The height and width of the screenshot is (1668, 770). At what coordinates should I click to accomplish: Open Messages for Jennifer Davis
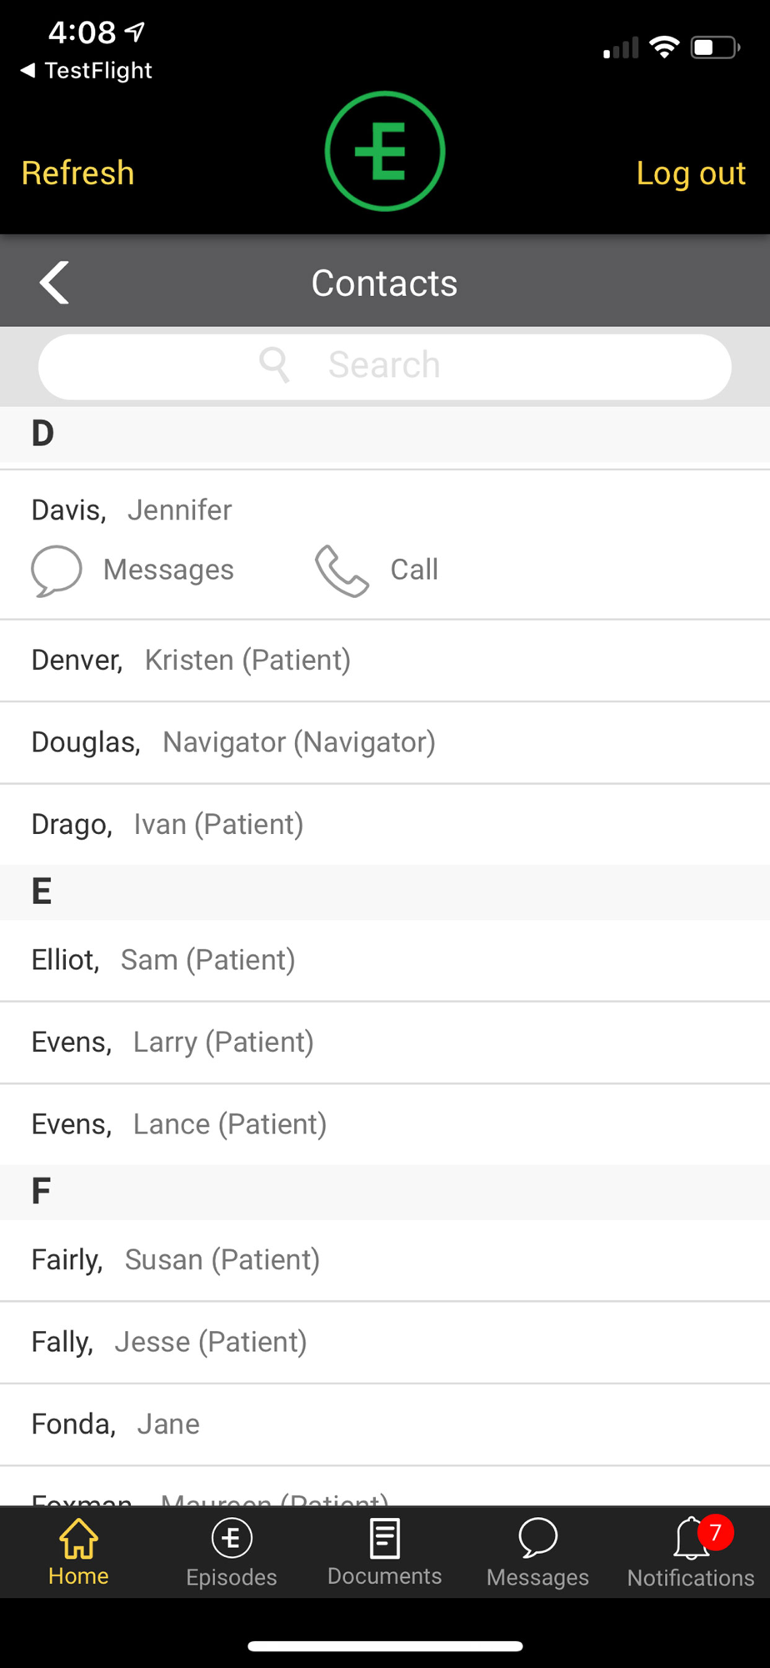click(x=133, y=570)
